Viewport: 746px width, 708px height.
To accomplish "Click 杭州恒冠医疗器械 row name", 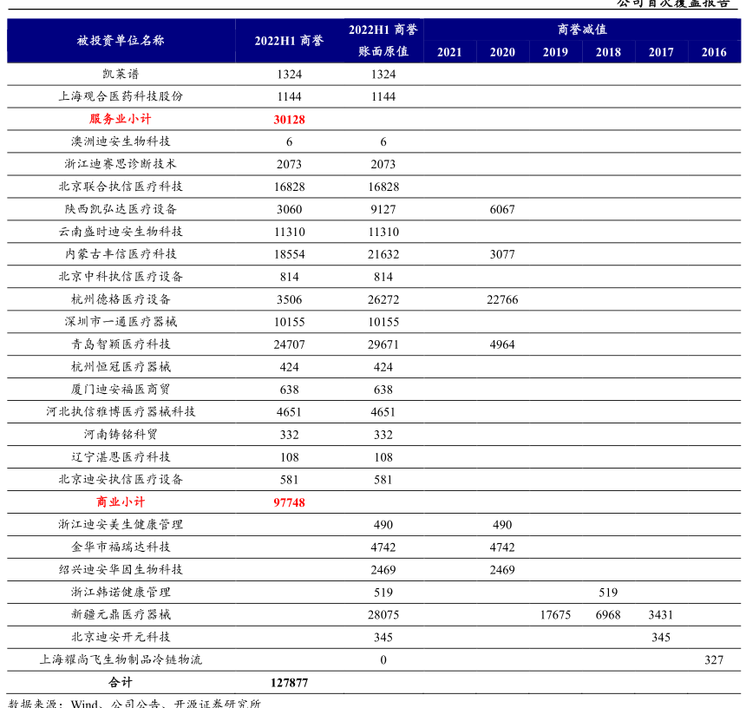I will click(121, 367).
